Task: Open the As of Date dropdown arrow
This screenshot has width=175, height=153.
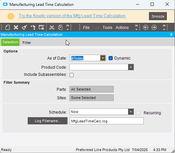Action: (103, 58)
